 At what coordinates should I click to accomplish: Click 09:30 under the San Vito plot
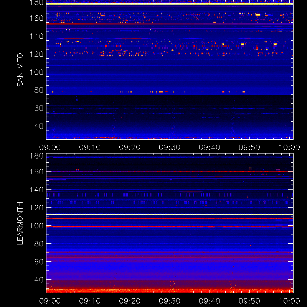point(170,147)
